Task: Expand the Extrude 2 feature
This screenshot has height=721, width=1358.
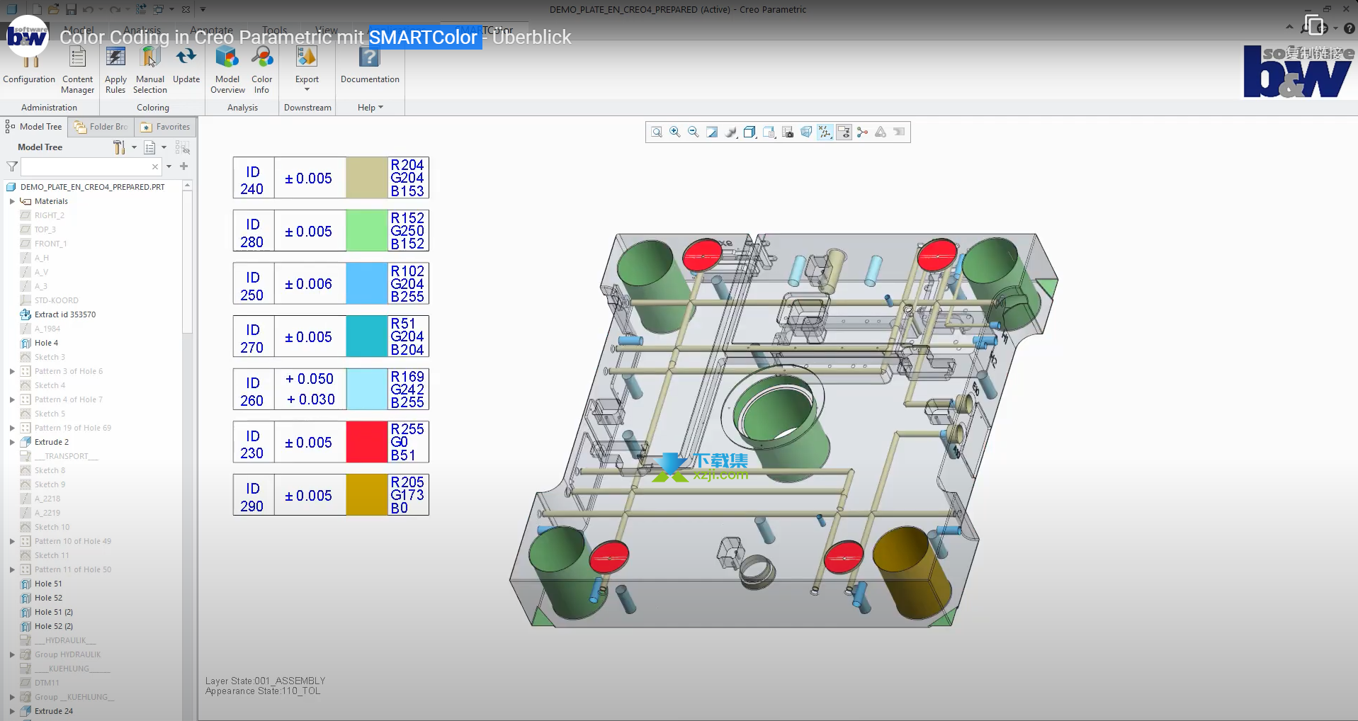Action: 12,442
